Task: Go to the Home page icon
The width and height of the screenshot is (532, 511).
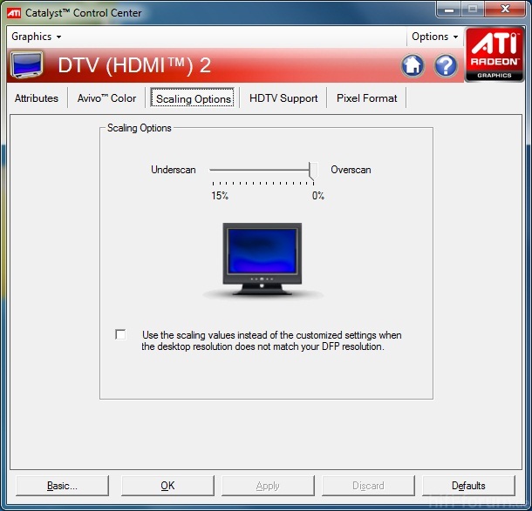Action: coord(413,65)
